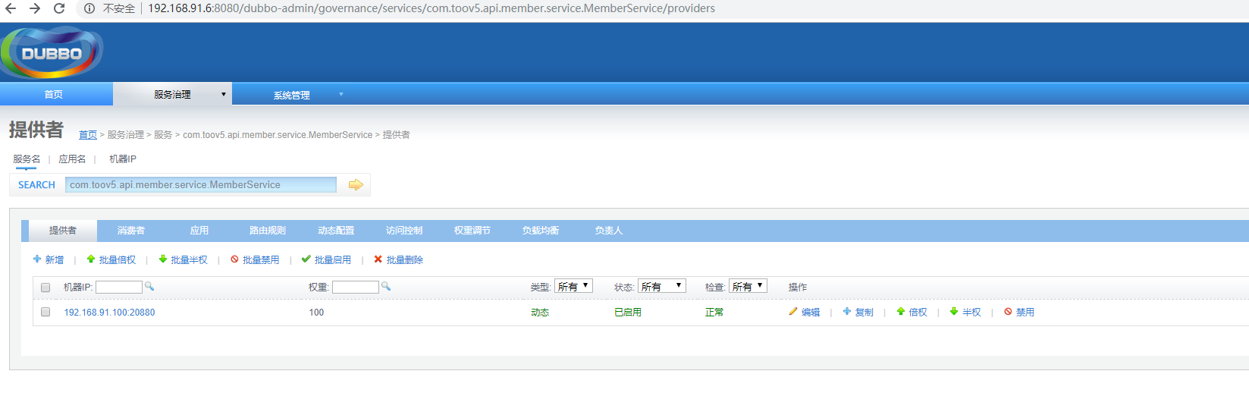Click the 批量禁用 red ban icon
The width and height of the screenshot is (1249, 396).
pyautogui.click(x=235, y=259)
